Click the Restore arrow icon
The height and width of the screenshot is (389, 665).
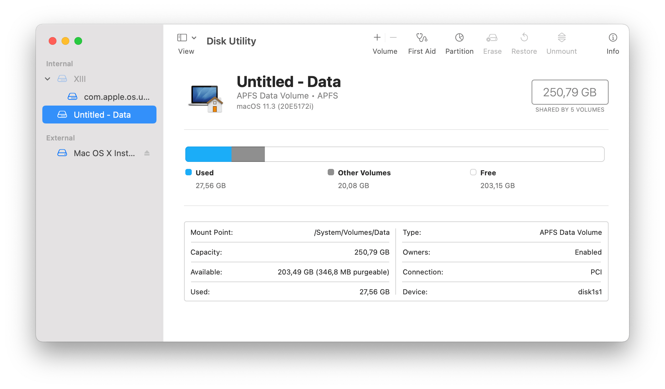click(x=524, y=38)
